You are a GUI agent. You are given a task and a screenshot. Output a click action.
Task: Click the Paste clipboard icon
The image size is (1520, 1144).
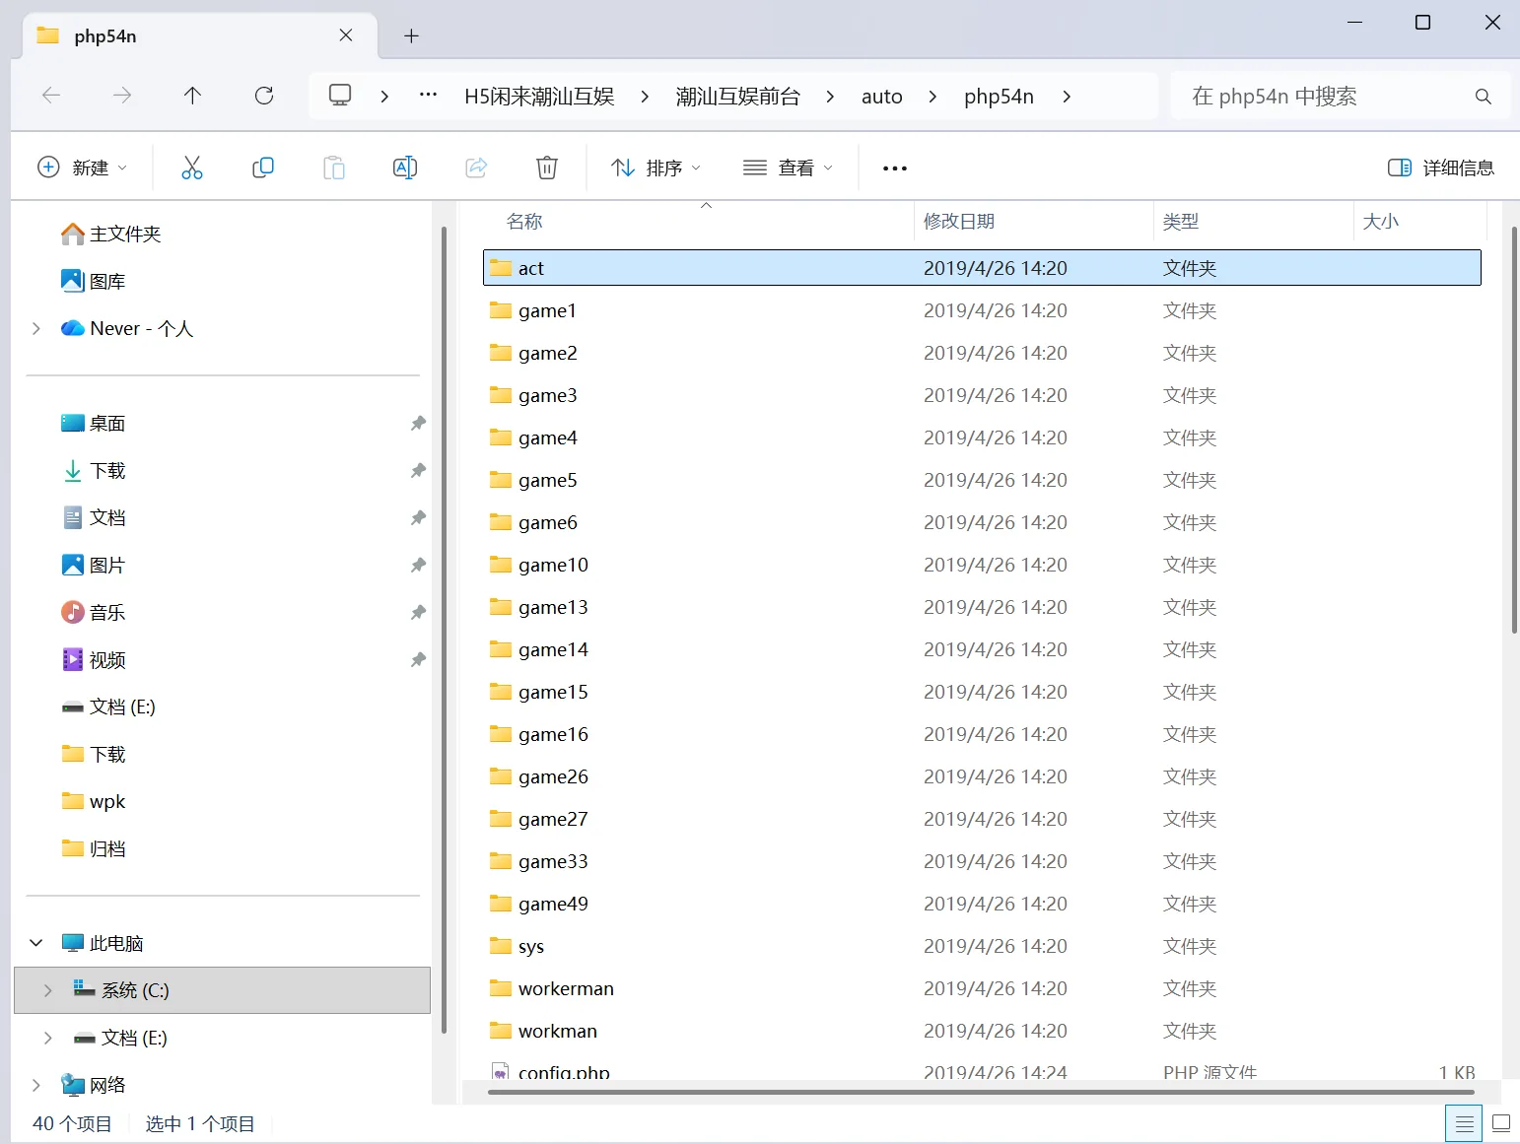coord(334,168)
